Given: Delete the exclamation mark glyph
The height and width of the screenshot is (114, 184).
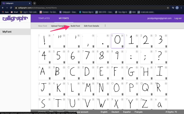Looking at the screenshot, I should click(x=50, y=46).
